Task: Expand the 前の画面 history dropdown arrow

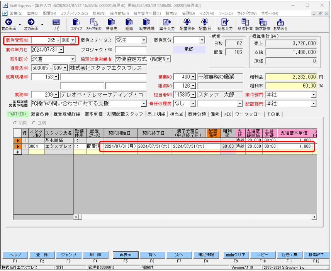Action: pyautogui.click(x=20, y=25)
